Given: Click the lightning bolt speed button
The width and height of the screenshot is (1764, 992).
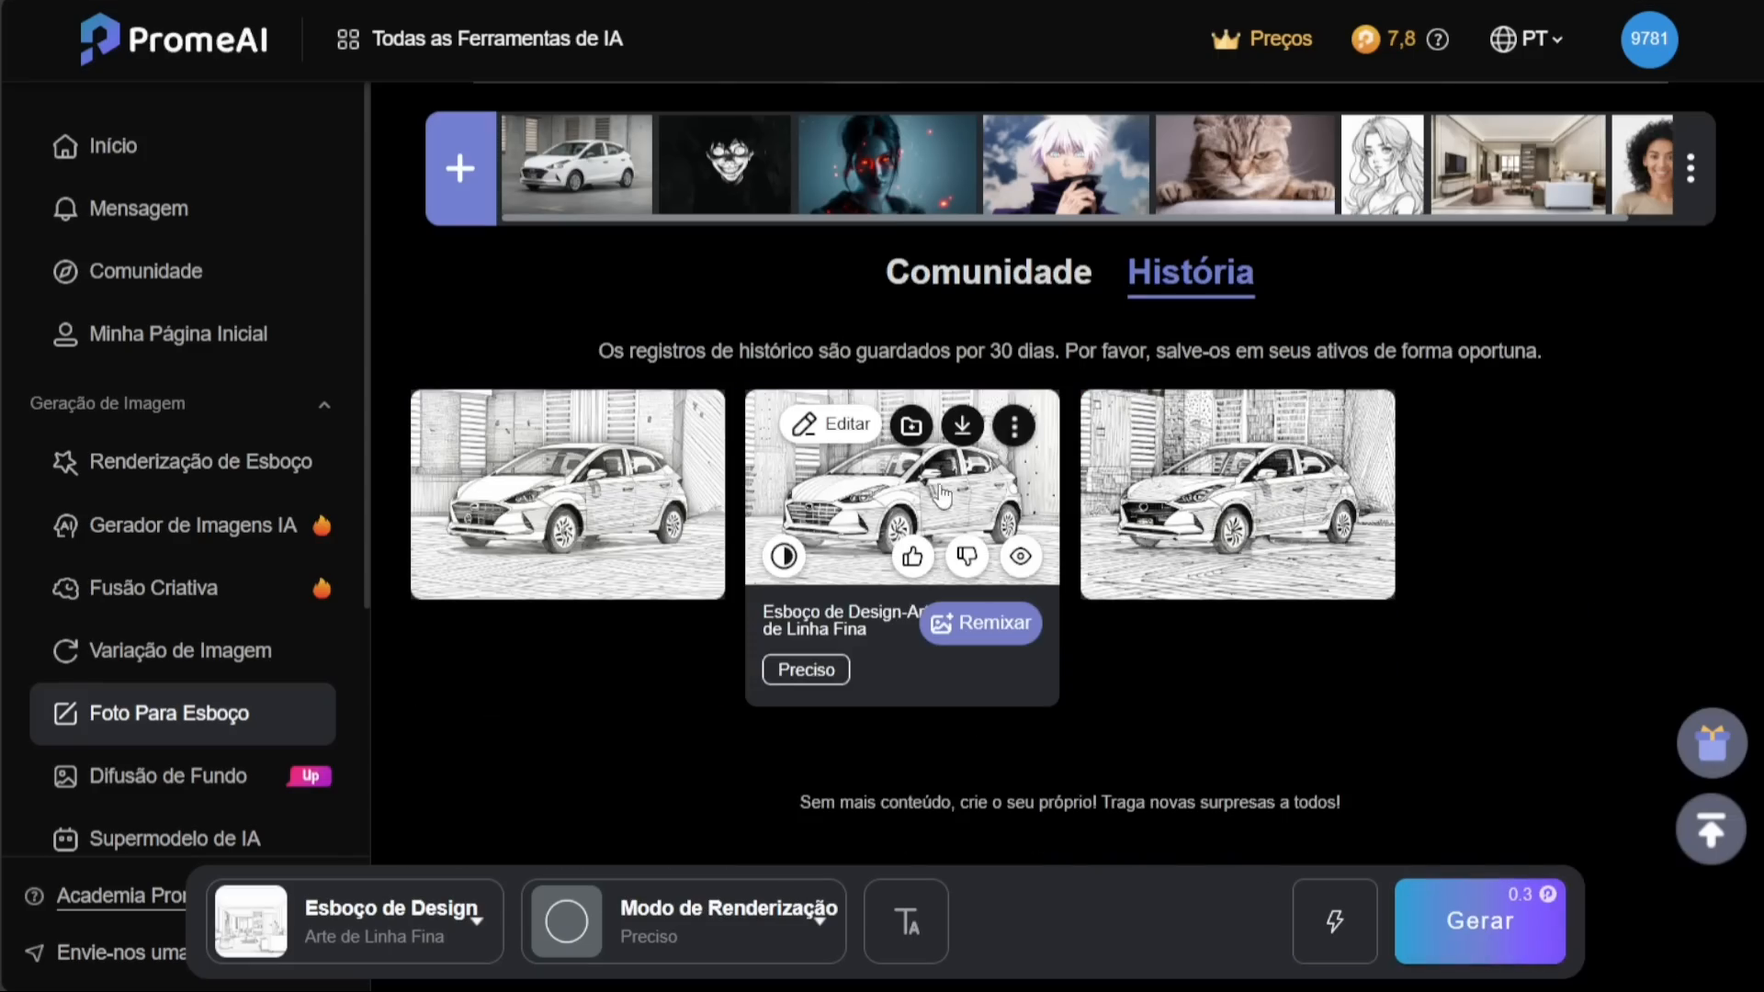Looking at the screenshot, I should [1335, 921].
